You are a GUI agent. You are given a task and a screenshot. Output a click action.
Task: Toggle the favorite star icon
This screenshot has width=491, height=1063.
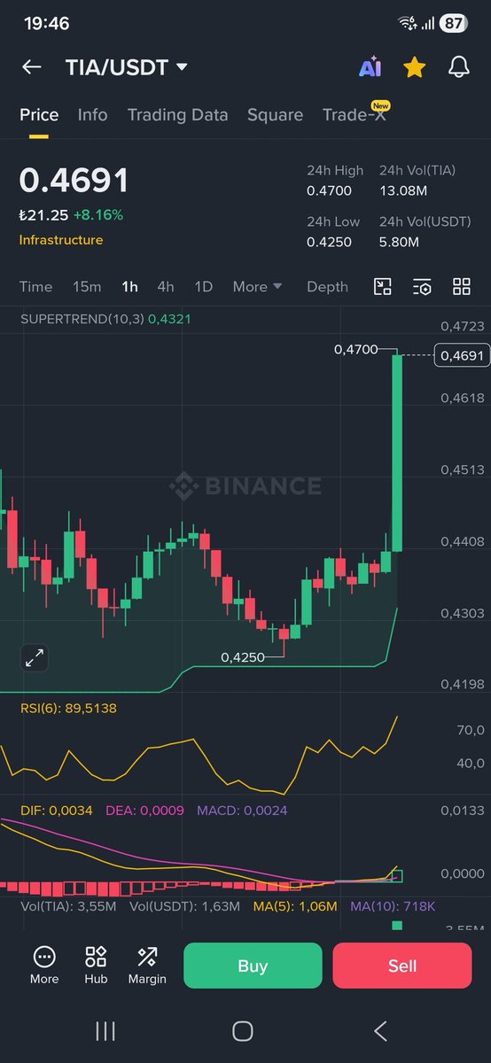414,67
